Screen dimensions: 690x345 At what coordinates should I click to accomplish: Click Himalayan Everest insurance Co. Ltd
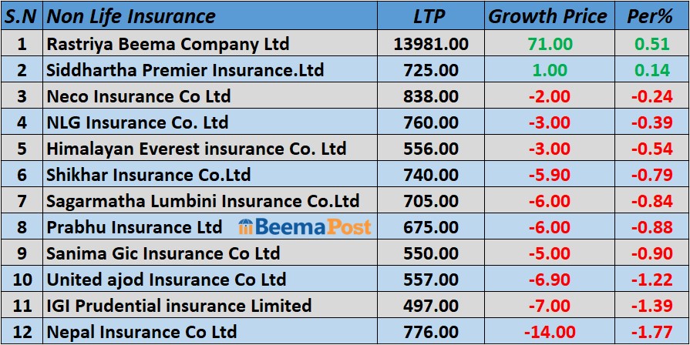197,149
